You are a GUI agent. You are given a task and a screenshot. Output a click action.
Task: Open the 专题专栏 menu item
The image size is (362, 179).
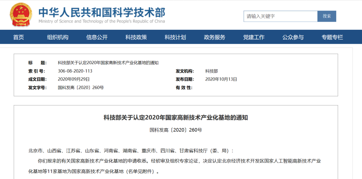point(332,37)
